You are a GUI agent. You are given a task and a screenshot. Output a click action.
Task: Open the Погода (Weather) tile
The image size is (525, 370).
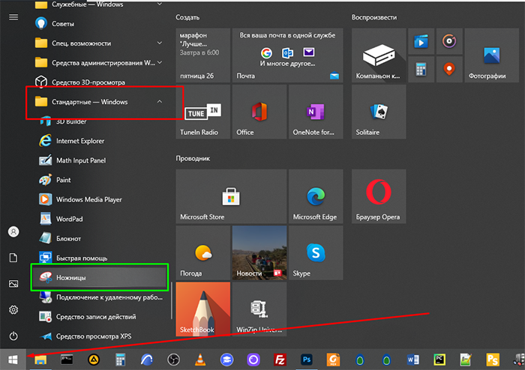coord(203,252)
